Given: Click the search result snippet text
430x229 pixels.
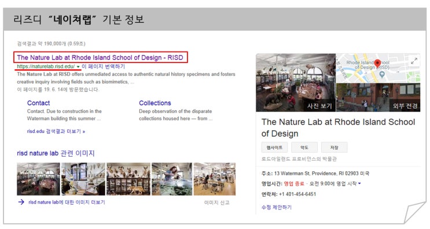Looking at the screenshot, I should point(126,78).
